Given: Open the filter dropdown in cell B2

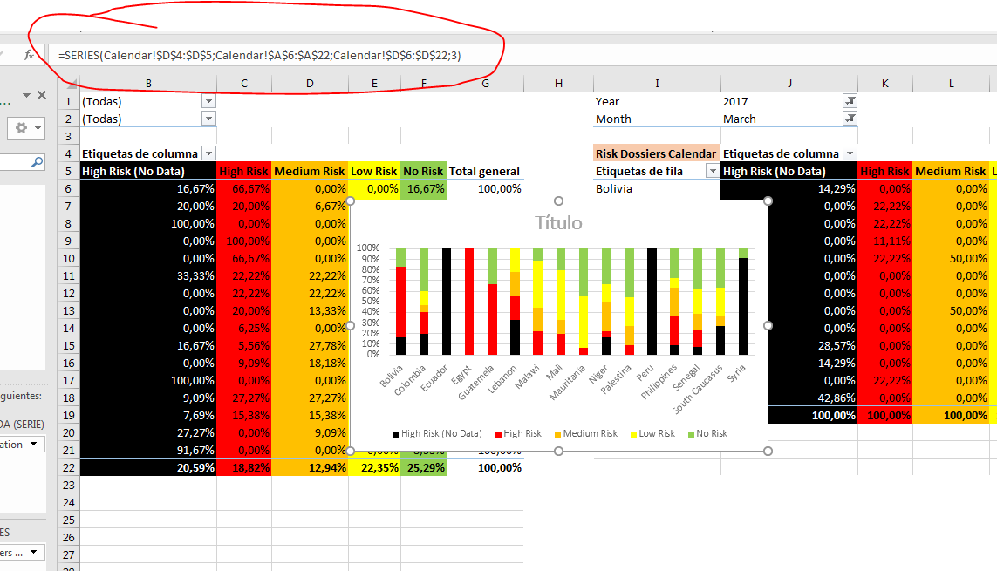Looking at the screenshot, I should pos(208,119).
